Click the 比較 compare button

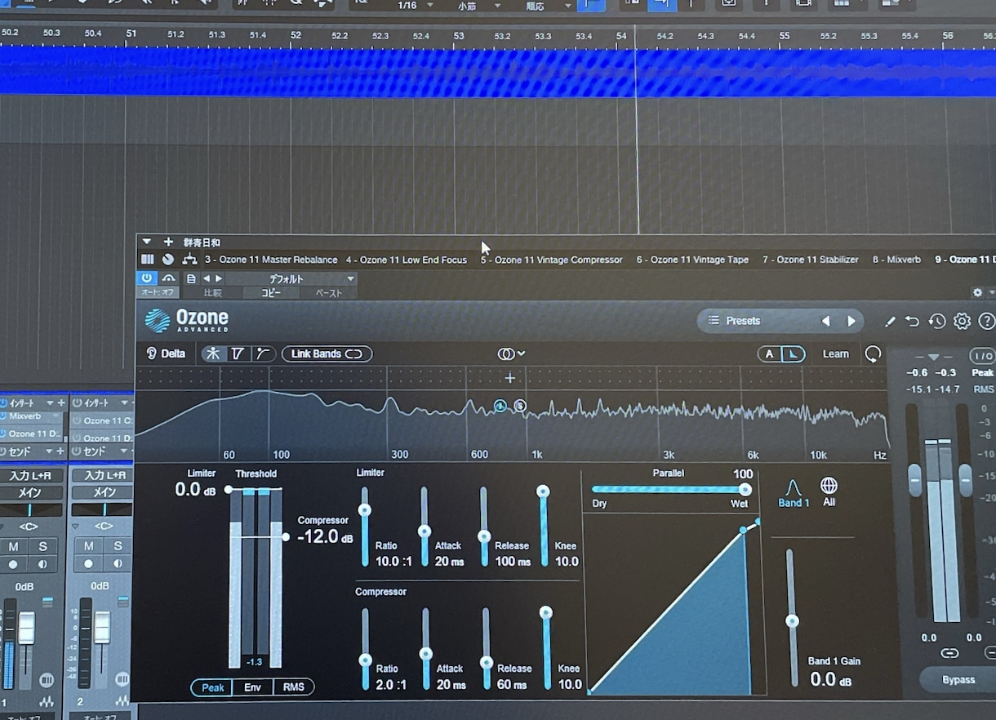pos(213,293)
